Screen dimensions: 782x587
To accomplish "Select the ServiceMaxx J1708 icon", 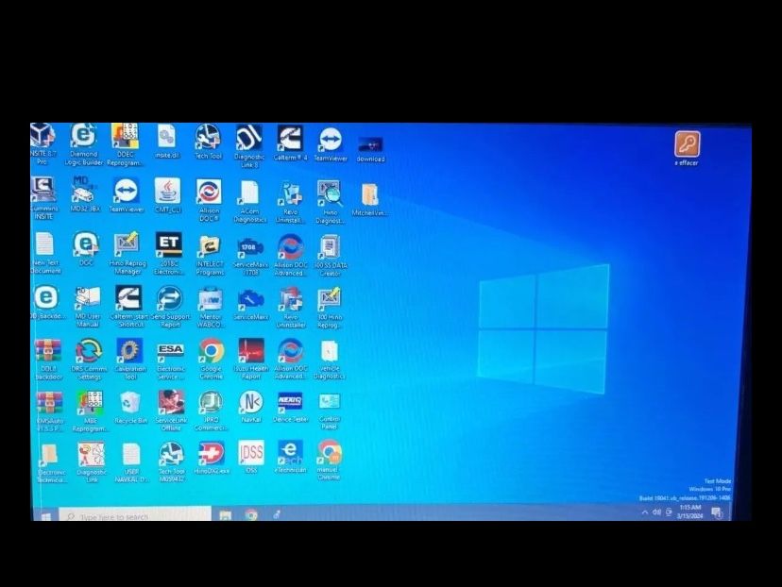I will tap(249, 249).
